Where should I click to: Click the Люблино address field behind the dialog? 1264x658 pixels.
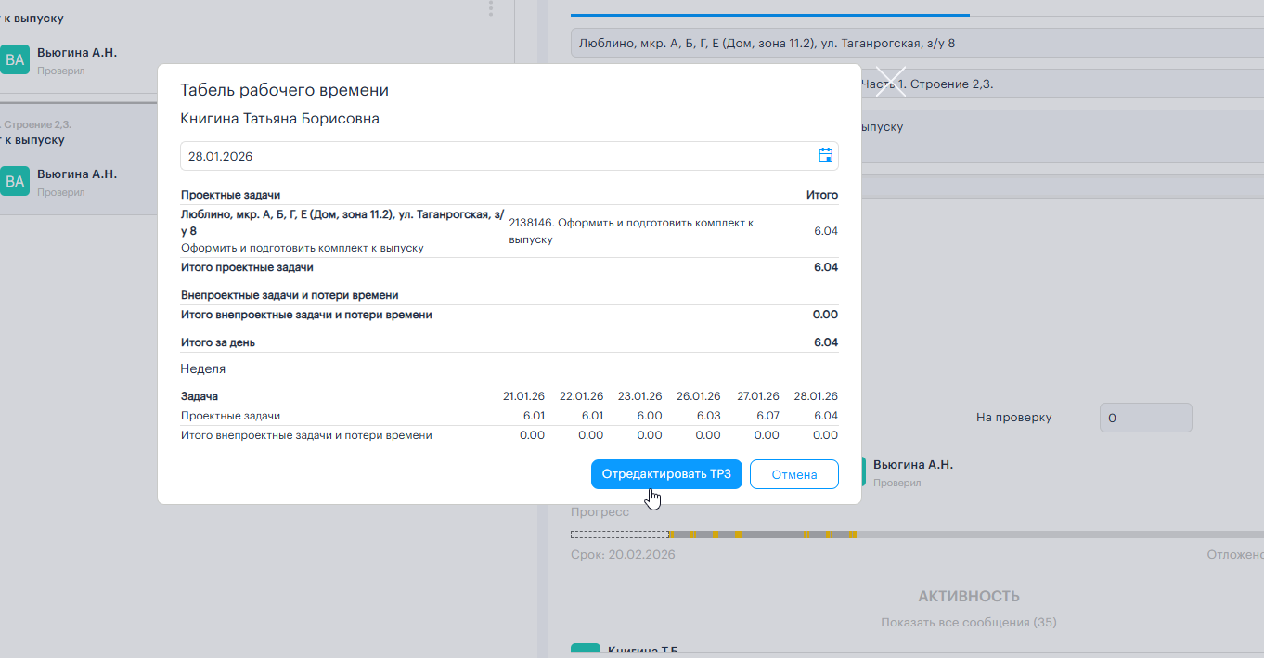point(917,43)
